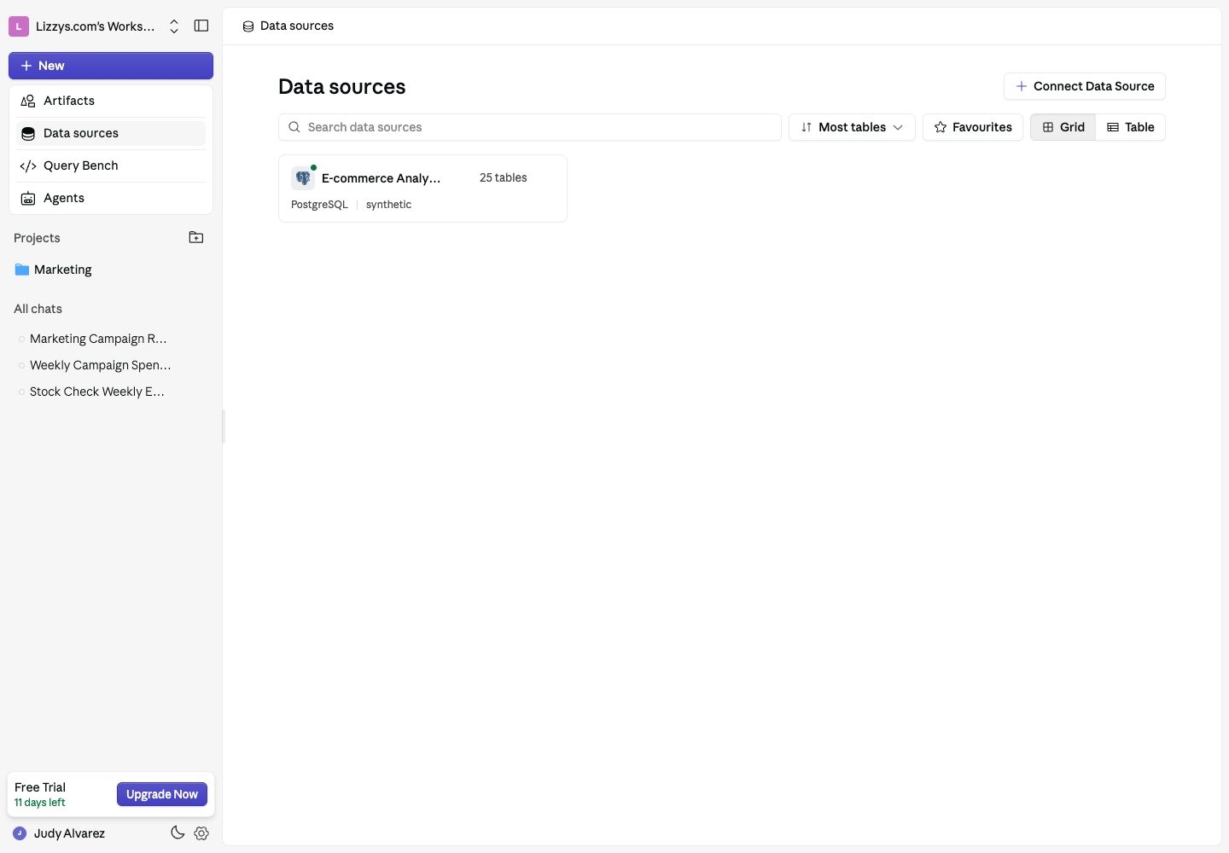This screenshot has height=853, width=1229.
Task: Click the PostgreSQL elephant icon
Action: pyautogui.click(x=303, y=178)
